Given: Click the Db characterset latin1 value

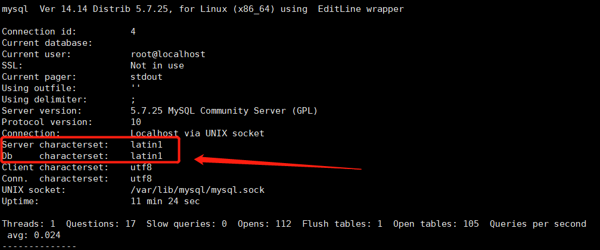Looking at the screenshot, I should [146, 156].
